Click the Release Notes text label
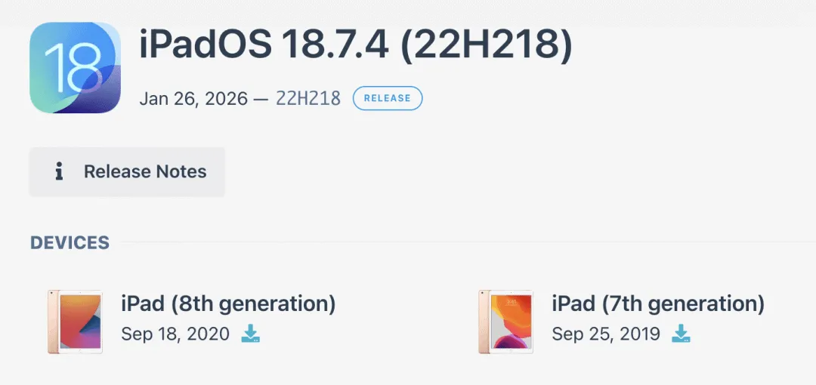This screenshot has width=816, height=385. [145, 172]
